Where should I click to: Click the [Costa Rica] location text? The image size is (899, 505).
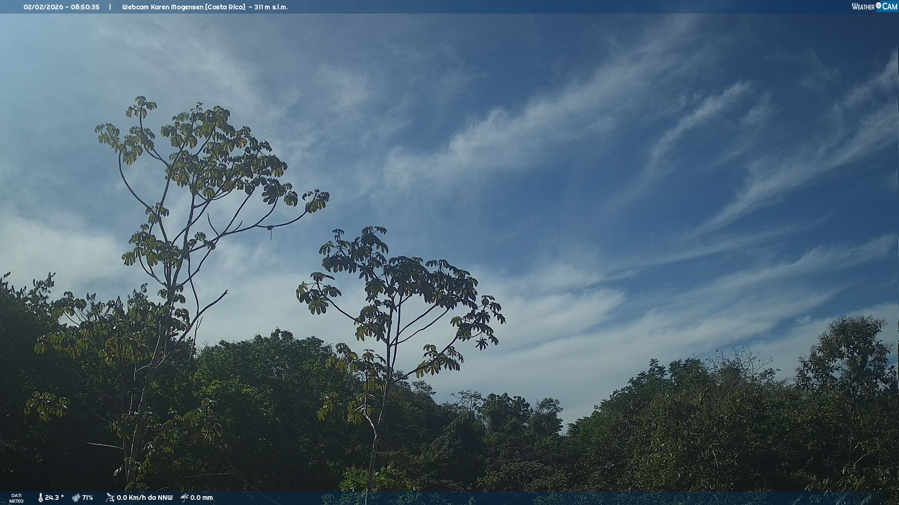[225, 7]
